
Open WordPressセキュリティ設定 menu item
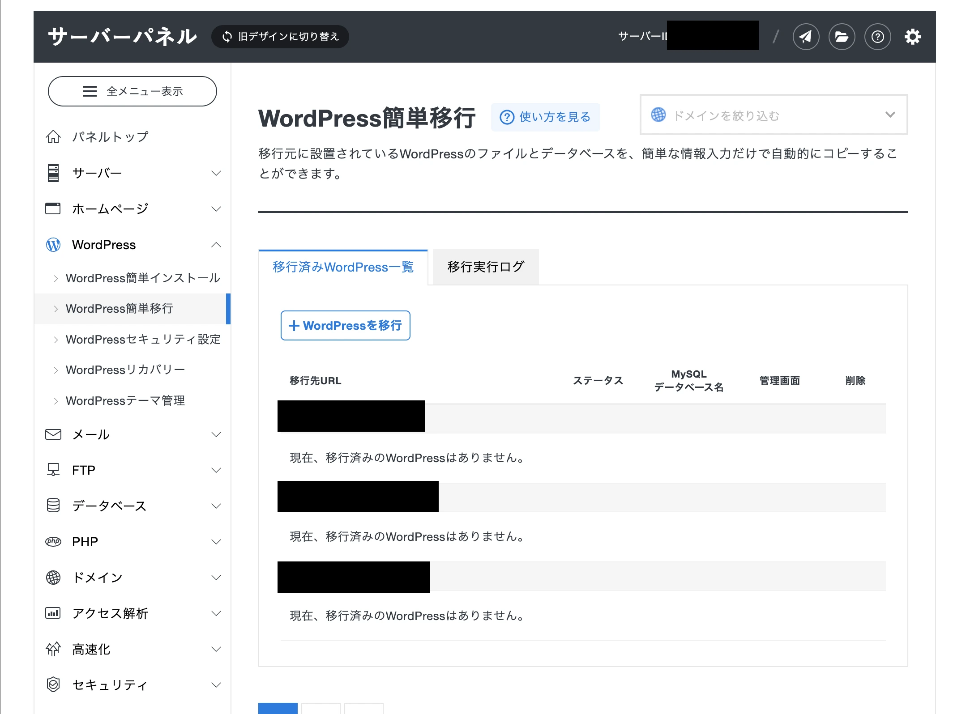(133, 339)
